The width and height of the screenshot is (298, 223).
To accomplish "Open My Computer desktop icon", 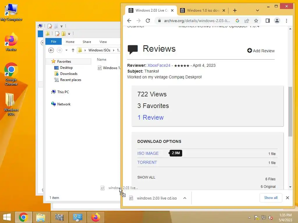I will pyautogui.click(x=11, y=12).
